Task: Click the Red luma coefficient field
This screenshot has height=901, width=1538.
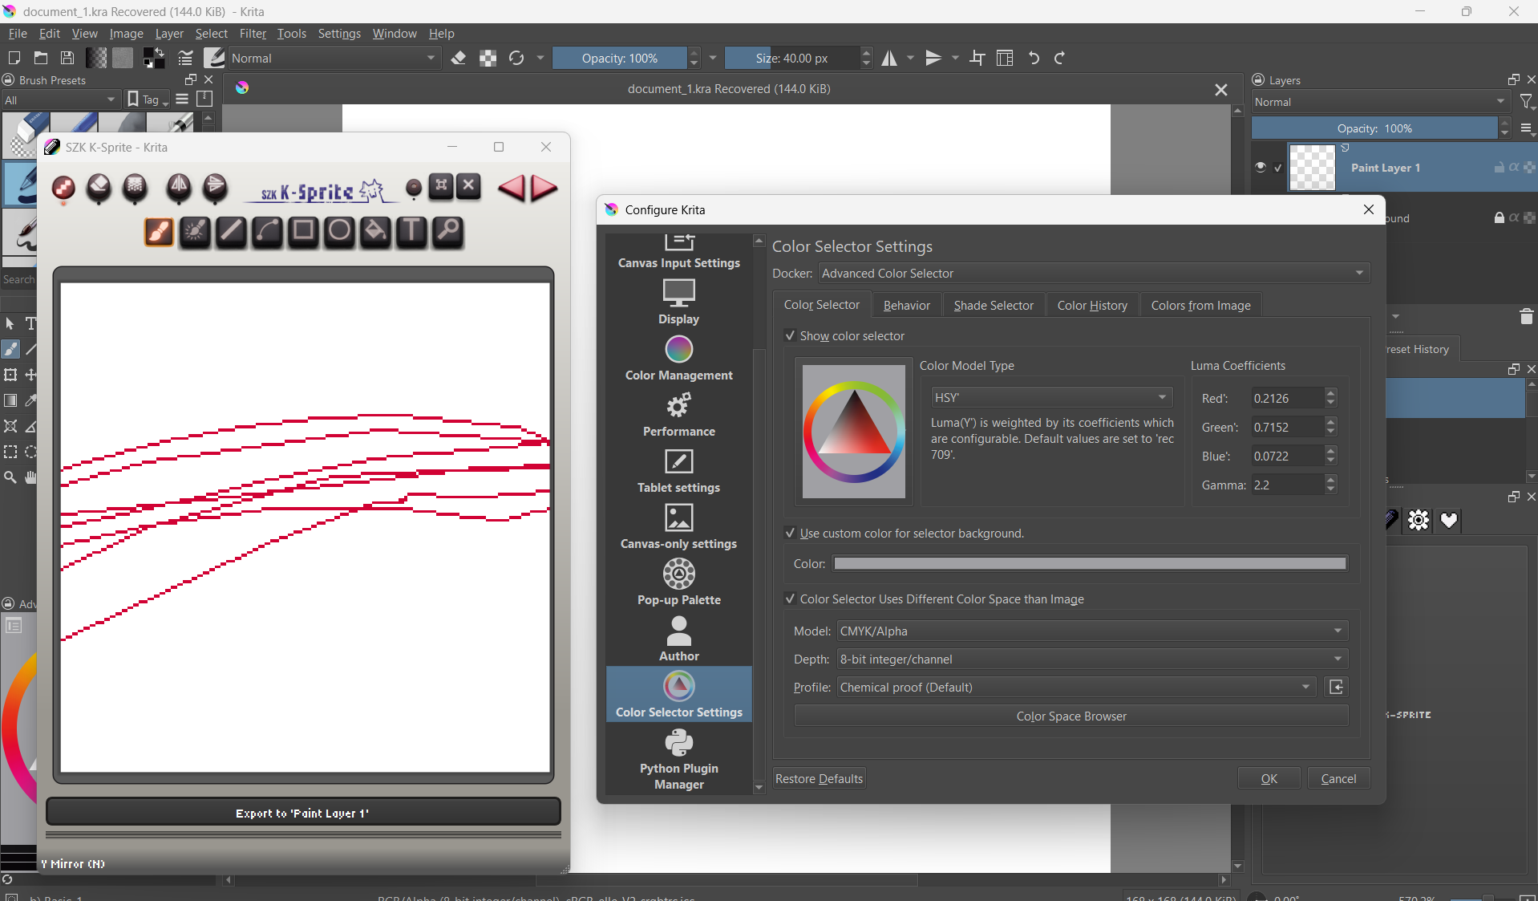Action: (1287, 398)
